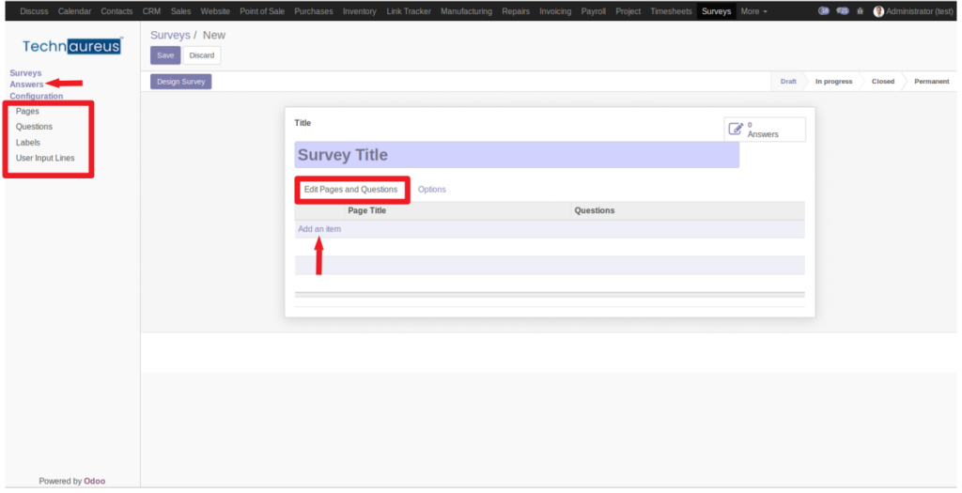Open Answers in the sidebar
The width and height of the screenshot is (962, 493).
(x=26, y=84)
